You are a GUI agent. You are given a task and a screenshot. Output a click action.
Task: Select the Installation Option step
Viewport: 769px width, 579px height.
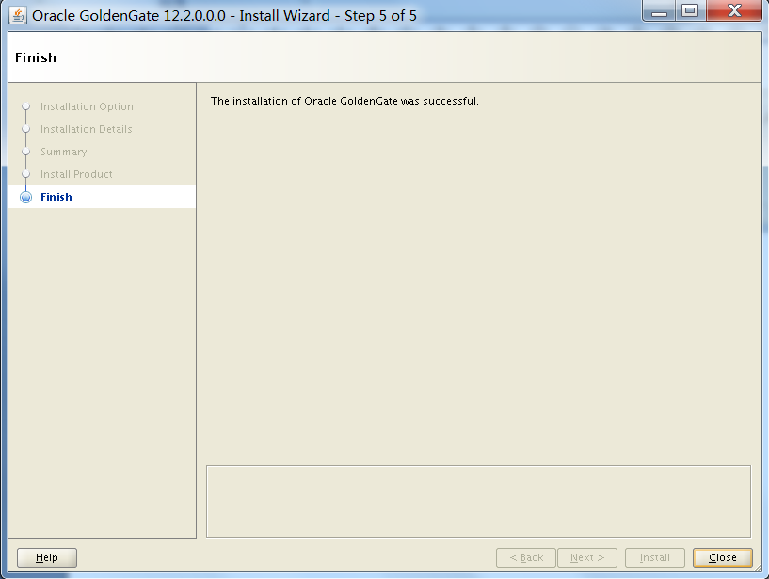(87, 106)
